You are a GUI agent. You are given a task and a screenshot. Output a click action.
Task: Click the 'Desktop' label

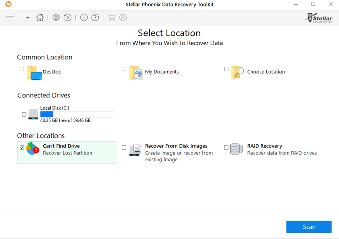pyautogui.click(x=52, y=72)
